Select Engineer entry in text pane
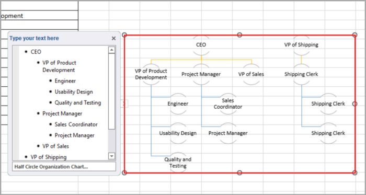Screen dimensions: 366x195 tap(65, 81)
